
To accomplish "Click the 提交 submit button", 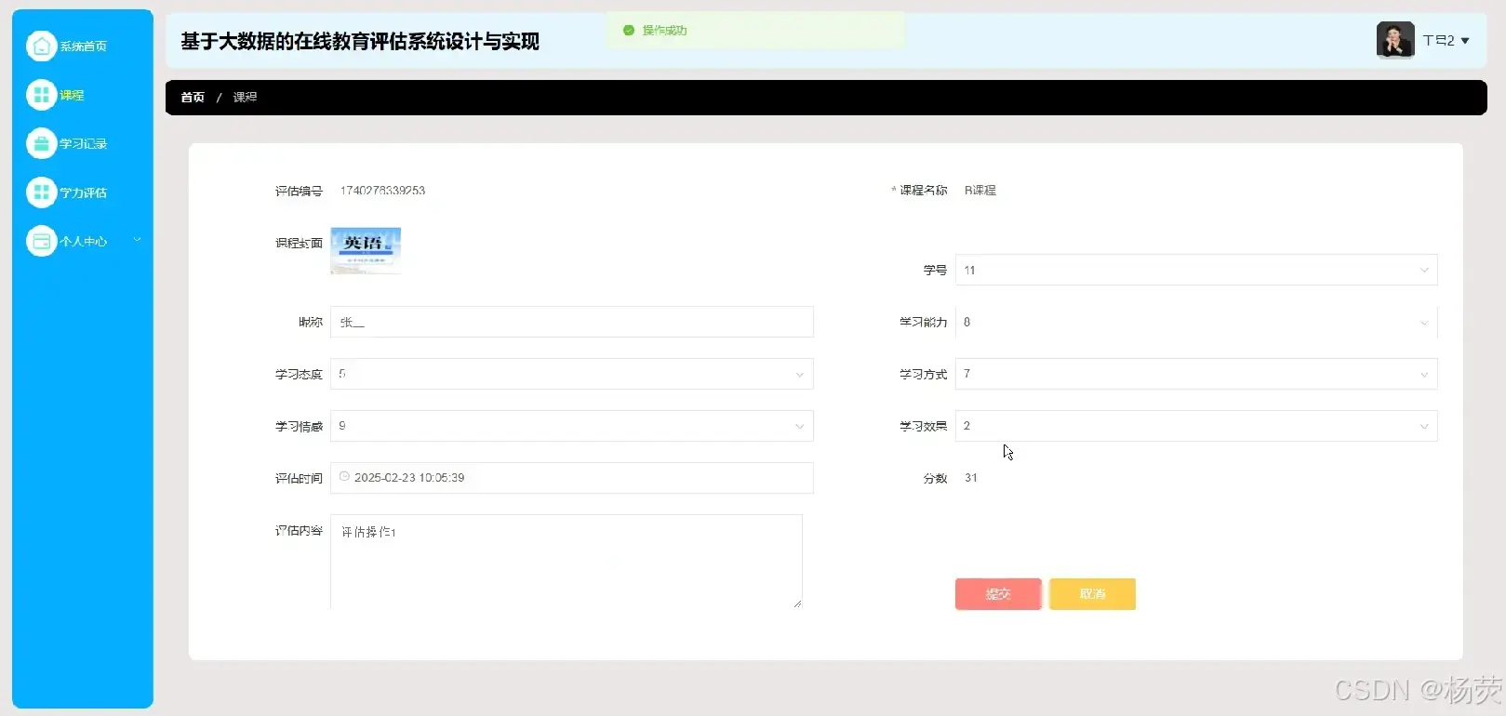I will (x=998, y=594).
